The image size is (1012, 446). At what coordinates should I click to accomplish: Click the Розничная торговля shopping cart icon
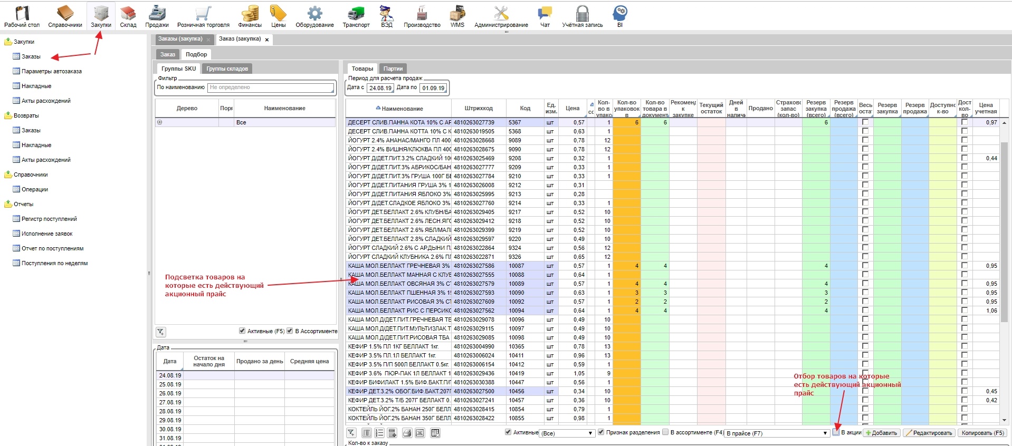(203, 16)
